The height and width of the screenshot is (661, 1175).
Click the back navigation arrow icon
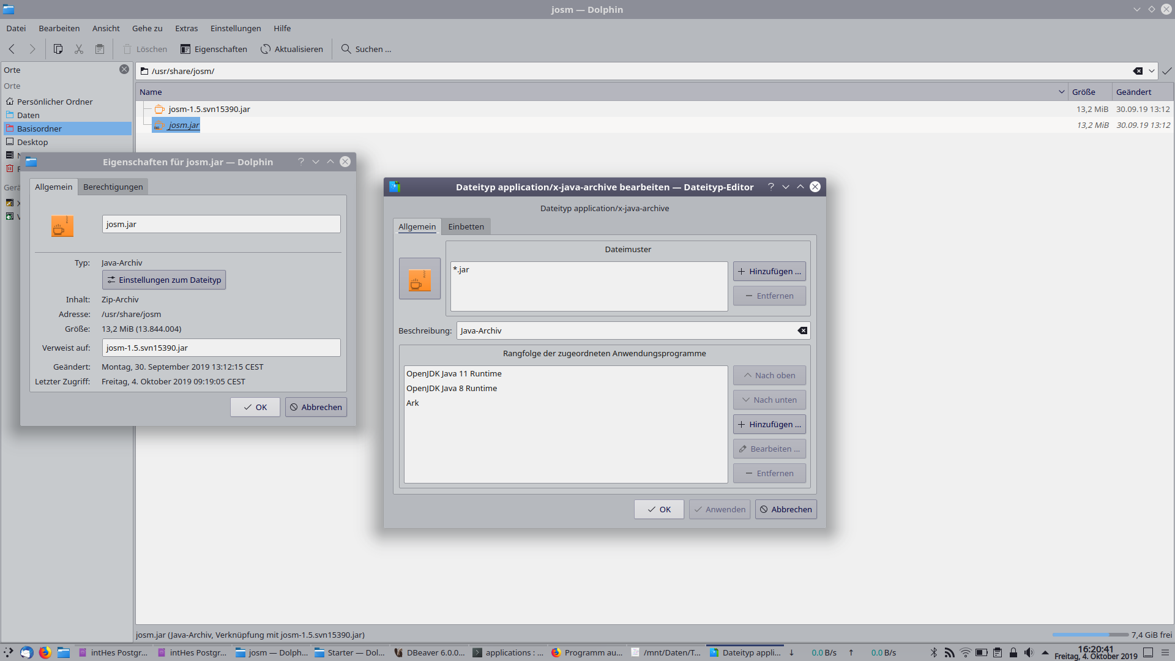click(12, 49)
